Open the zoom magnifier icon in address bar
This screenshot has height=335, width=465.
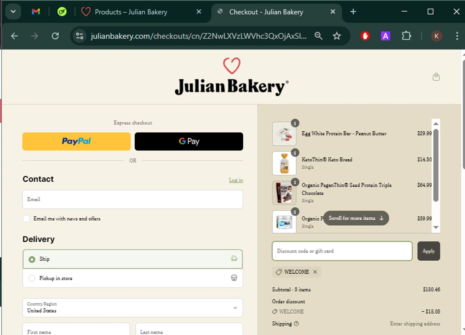tap(318, 36)
